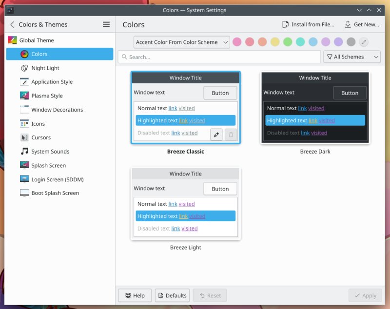The height and width of the screenshot is (309, 390).
Task: Click the color scheme Search field
Action: click(218, 57)
